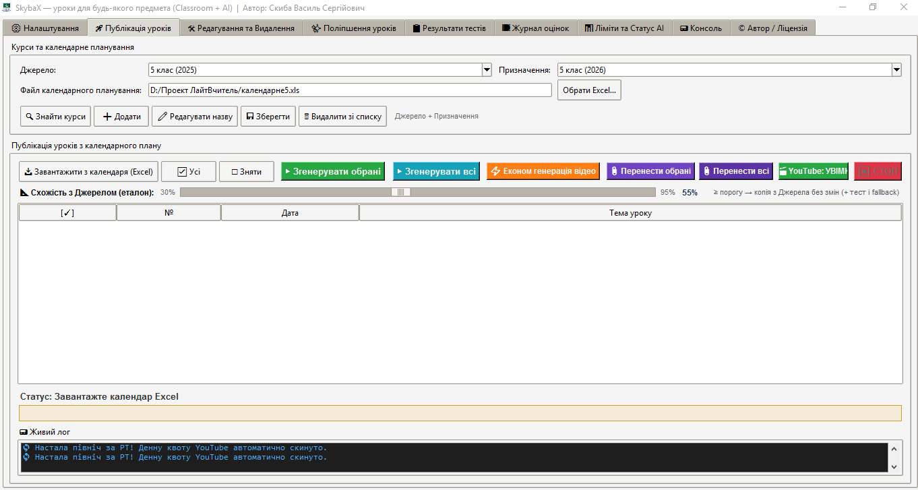
Task: Click the purple Перенести обрані button
Action: coord(651,171)
